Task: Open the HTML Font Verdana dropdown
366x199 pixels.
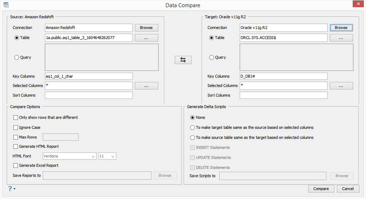Action: click(x=70, y=156)
